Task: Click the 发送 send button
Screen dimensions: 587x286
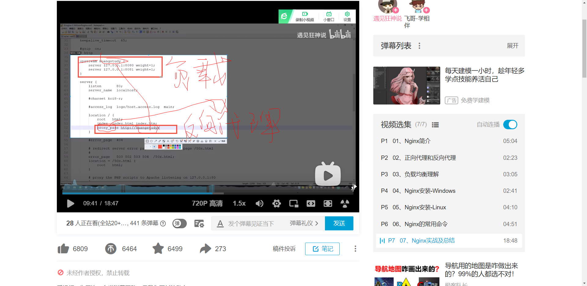Action: pyautogui.click(x=339, y=223)
